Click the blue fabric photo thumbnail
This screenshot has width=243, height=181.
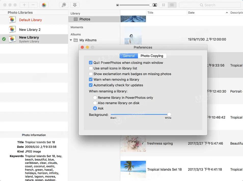133,19
